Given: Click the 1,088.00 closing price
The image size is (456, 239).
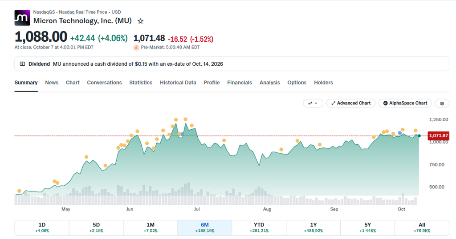Looking at the screenshot, I should point(41,37).
